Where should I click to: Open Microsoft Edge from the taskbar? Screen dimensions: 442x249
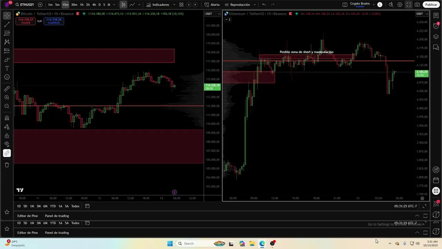(x=262, y=243)
